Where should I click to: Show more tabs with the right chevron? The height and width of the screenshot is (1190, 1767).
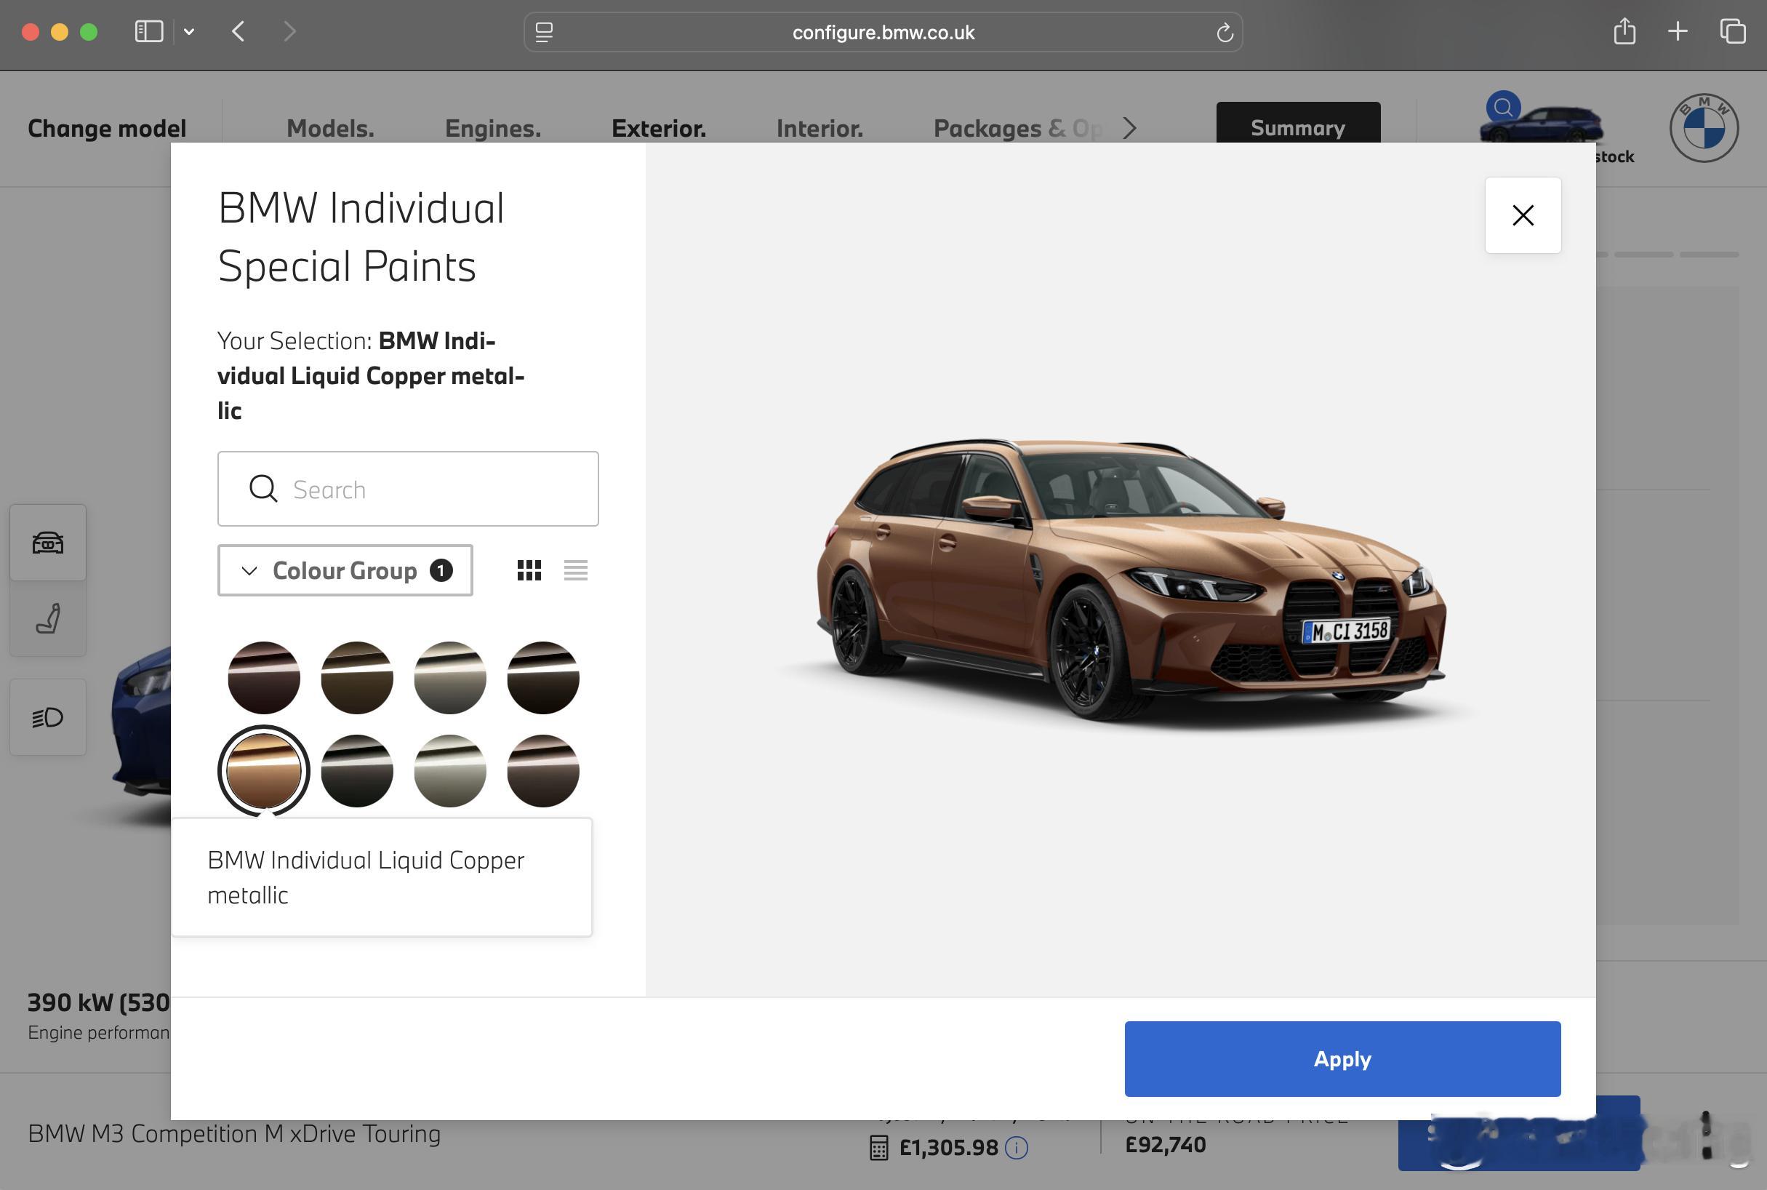click(x=1130, y=128)
